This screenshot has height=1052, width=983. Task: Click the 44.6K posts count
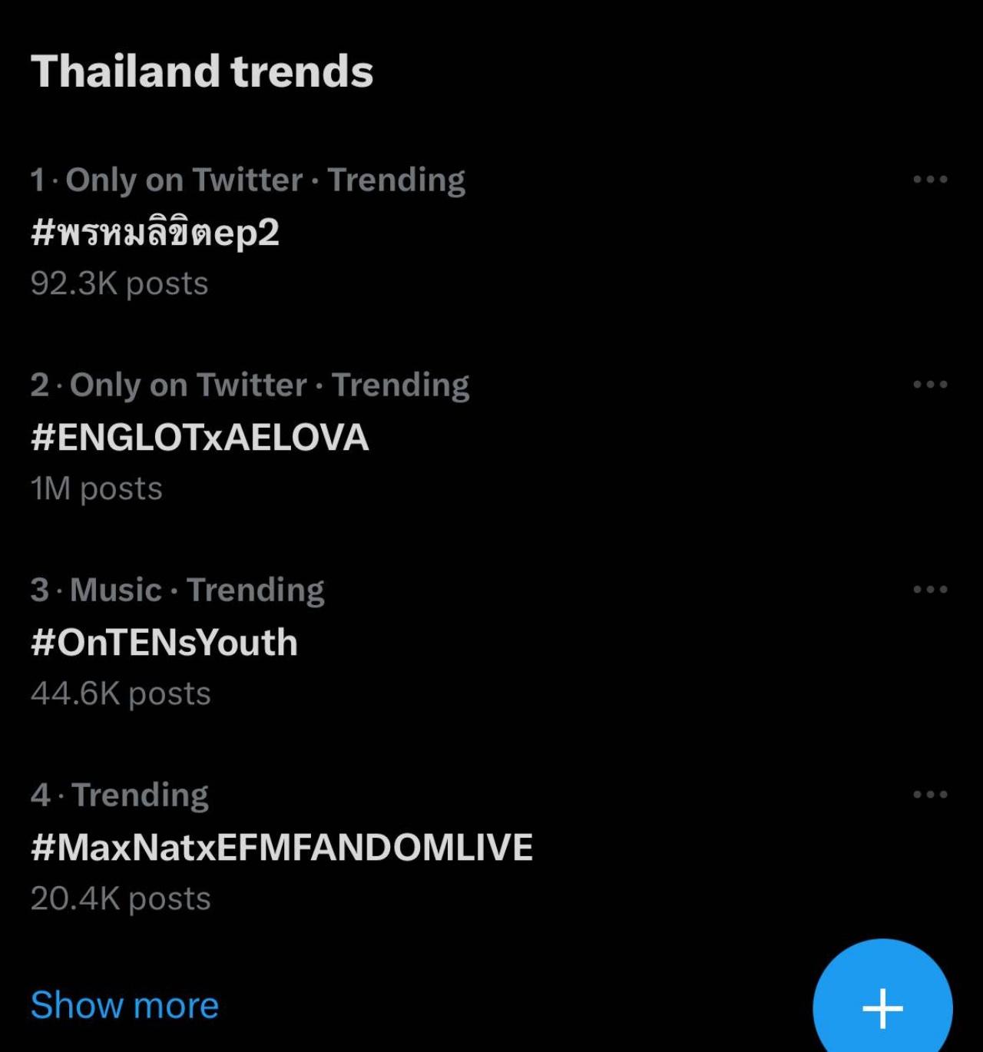pos(121,693)
